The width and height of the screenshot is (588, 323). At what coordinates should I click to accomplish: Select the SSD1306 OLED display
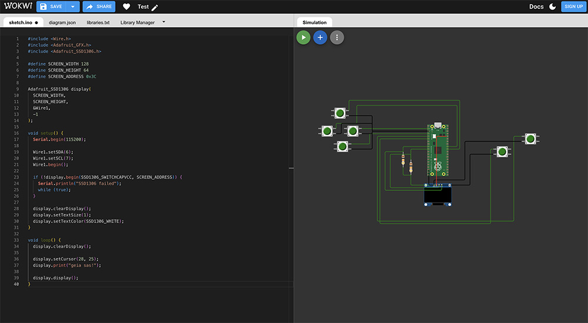pos(437,195)
